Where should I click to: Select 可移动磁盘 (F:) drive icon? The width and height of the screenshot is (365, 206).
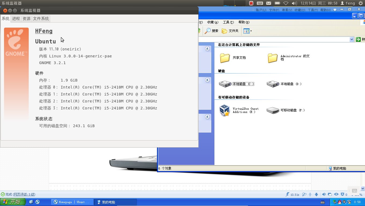pos(273,110)
